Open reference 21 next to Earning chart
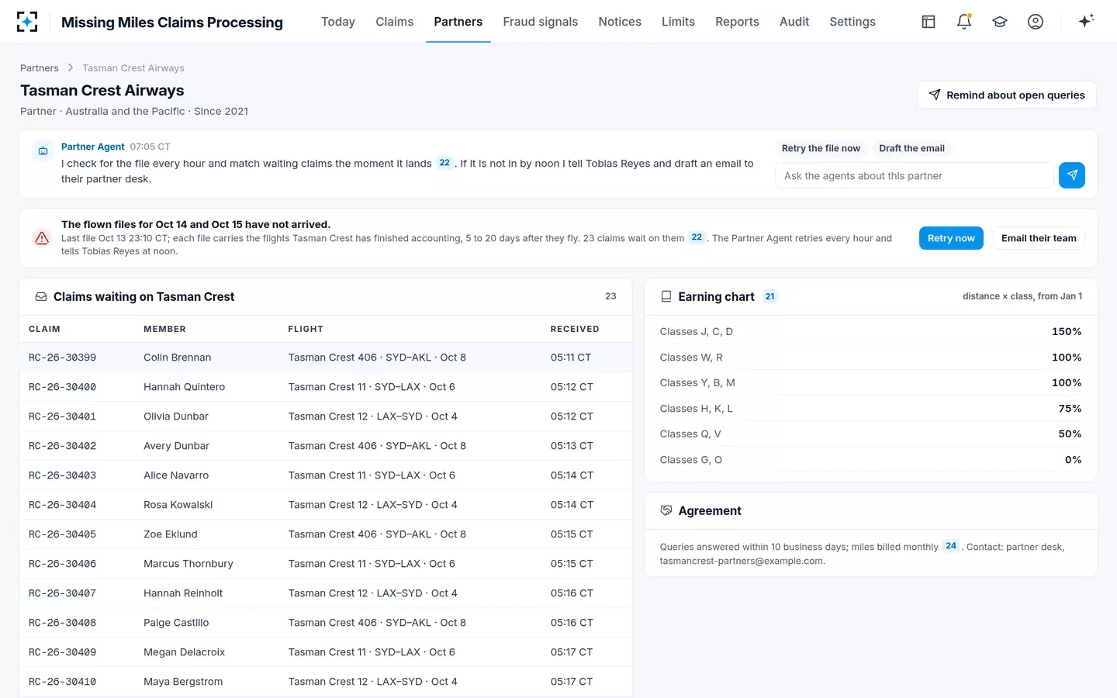The image size is (1117, 698). (769, 296)
